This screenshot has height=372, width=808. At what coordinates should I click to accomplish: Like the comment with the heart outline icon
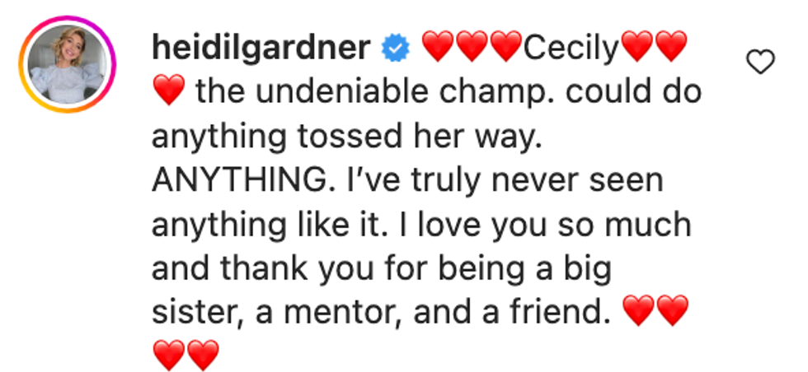click(760, 62)
